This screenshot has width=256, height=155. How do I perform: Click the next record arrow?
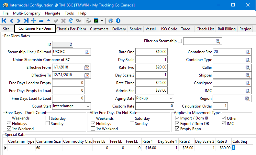(18, 21)
